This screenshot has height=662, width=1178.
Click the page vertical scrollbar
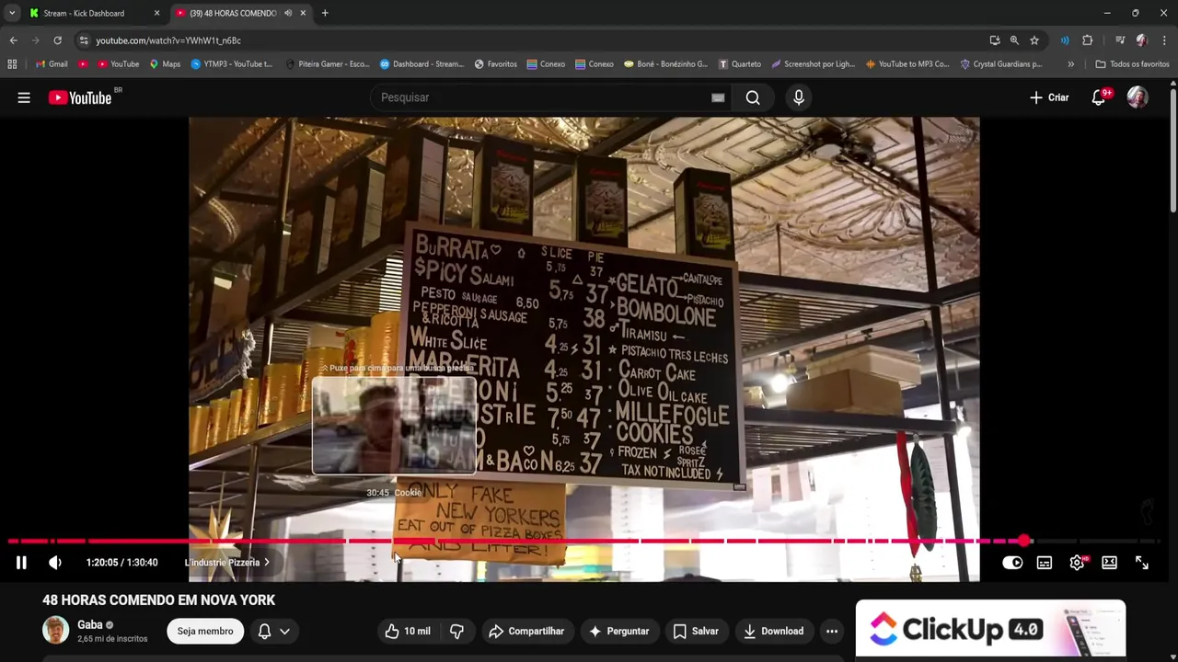(1172, 153)
